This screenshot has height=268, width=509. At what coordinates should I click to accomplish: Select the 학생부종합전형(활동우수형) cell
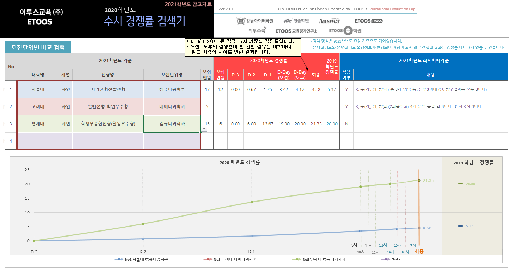(108, 124)
